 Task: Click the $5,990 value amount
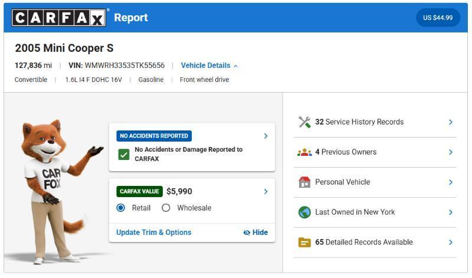pos(179,191)
